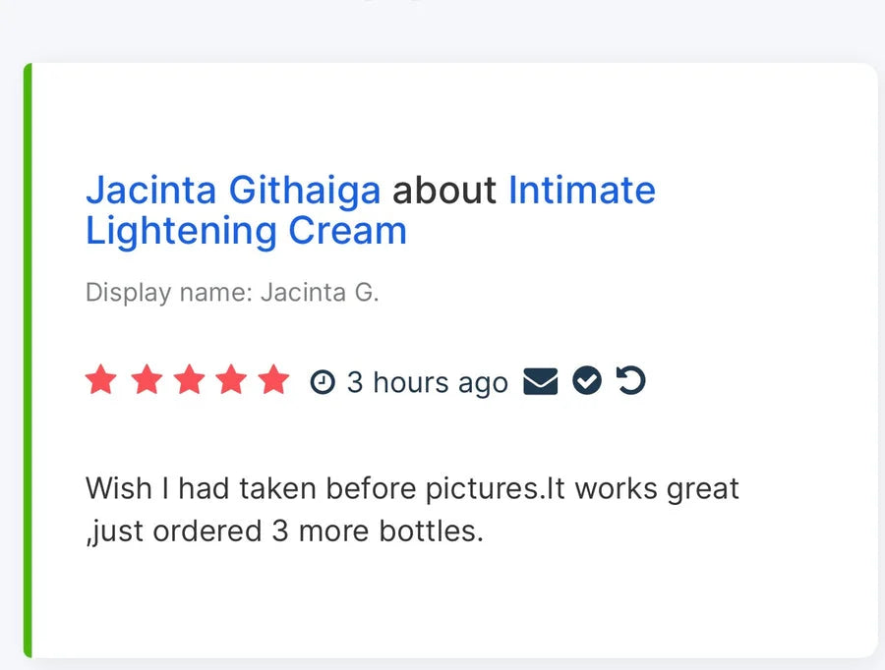The image size is (885, 670).
Task: Toggle email notification via envelope control
Action: [x=542, y=382]
